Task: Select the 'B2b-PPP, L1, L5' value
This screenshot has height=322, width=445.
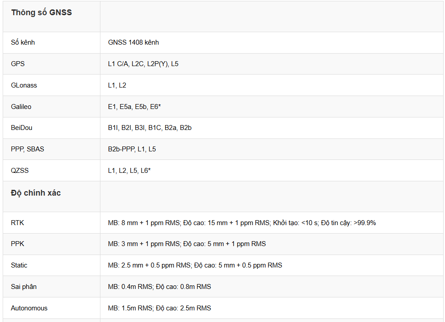Action: 132,149
